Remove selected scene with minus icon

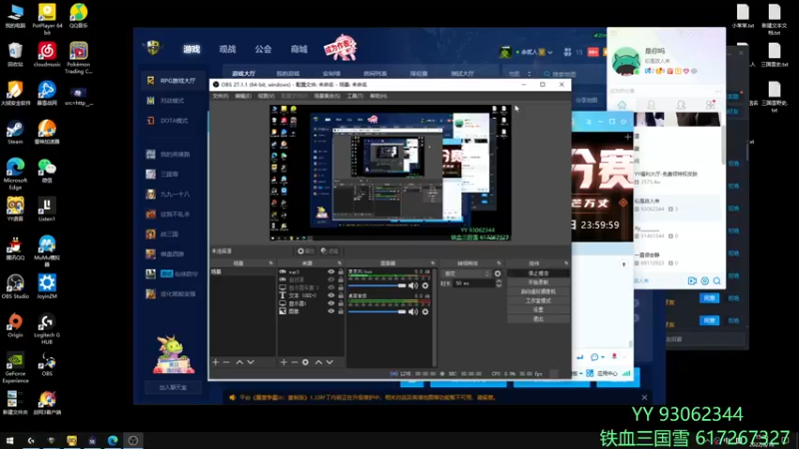[227, 362]
